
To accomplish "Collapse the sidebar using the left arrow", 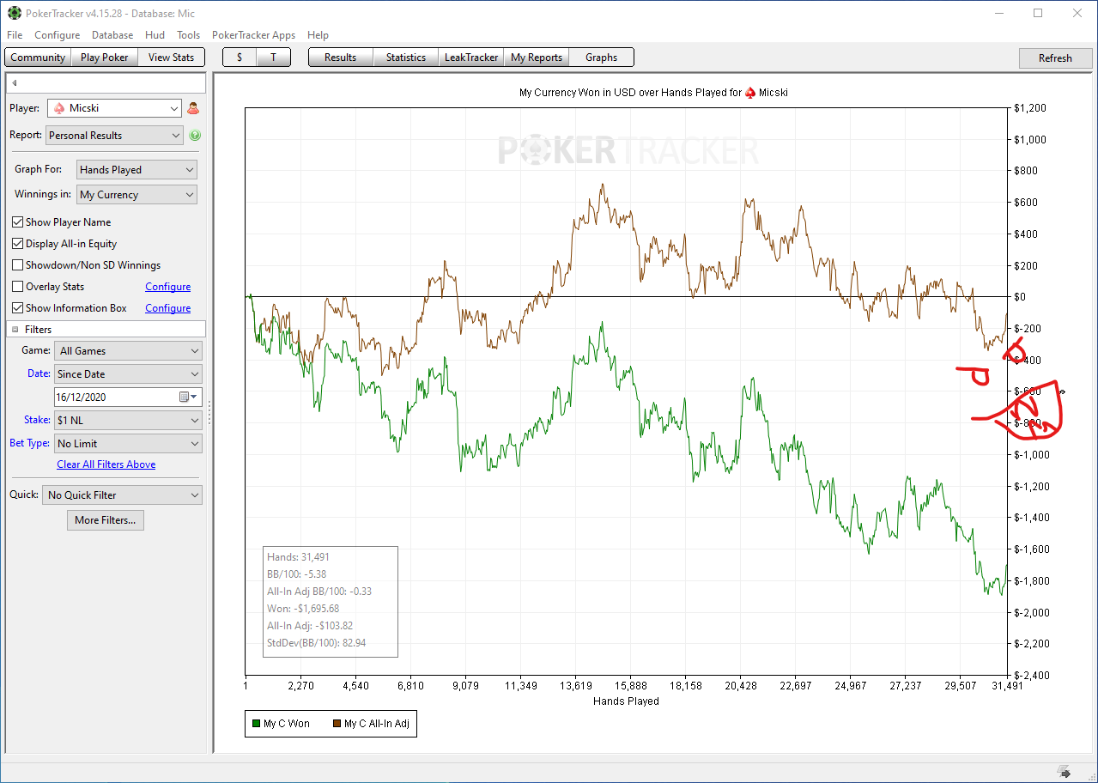I will 15,83.
